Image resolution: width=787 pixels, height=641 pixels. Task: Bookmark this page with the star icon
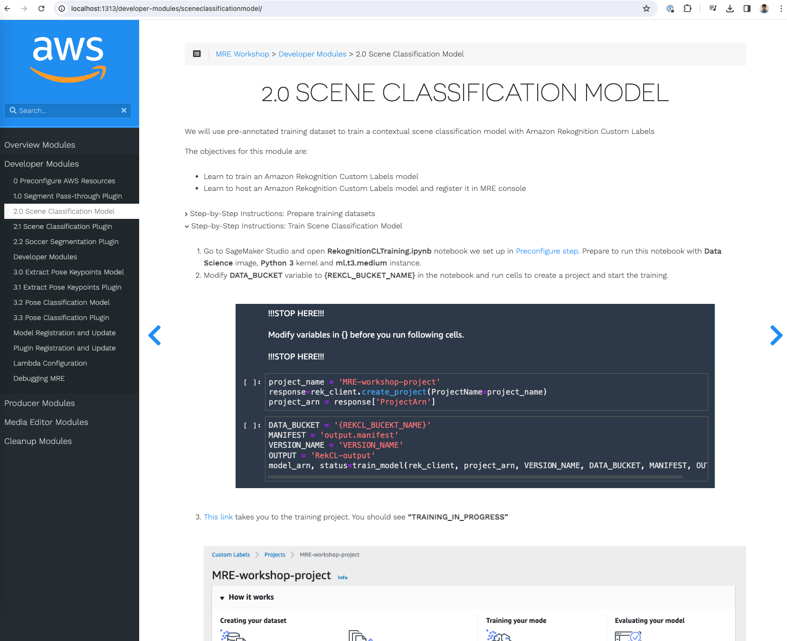point(646,9)
